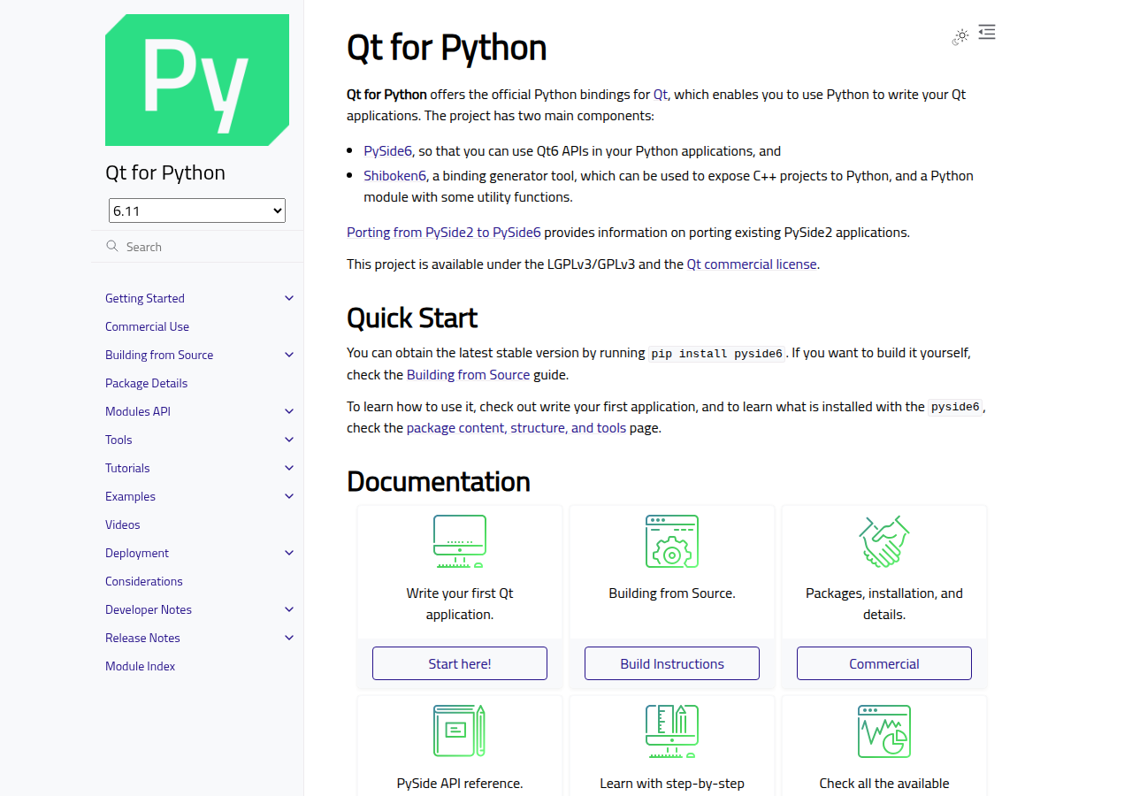Open Considerations in the sidebar
1132x796 pixels.
click(x=144, y=581)
